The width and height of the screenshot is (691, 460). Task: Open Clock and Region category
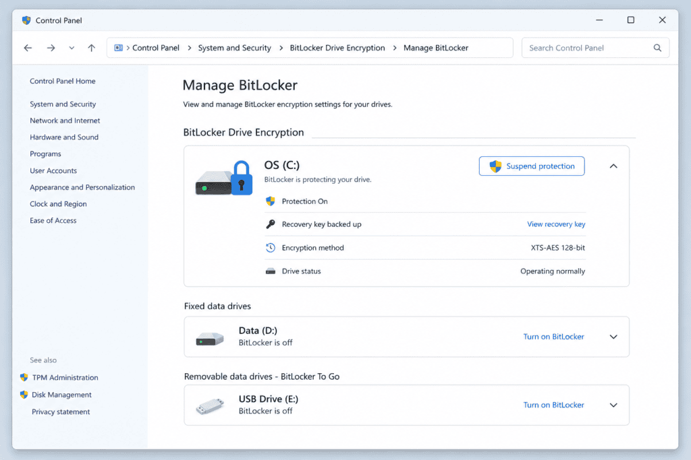58,204
